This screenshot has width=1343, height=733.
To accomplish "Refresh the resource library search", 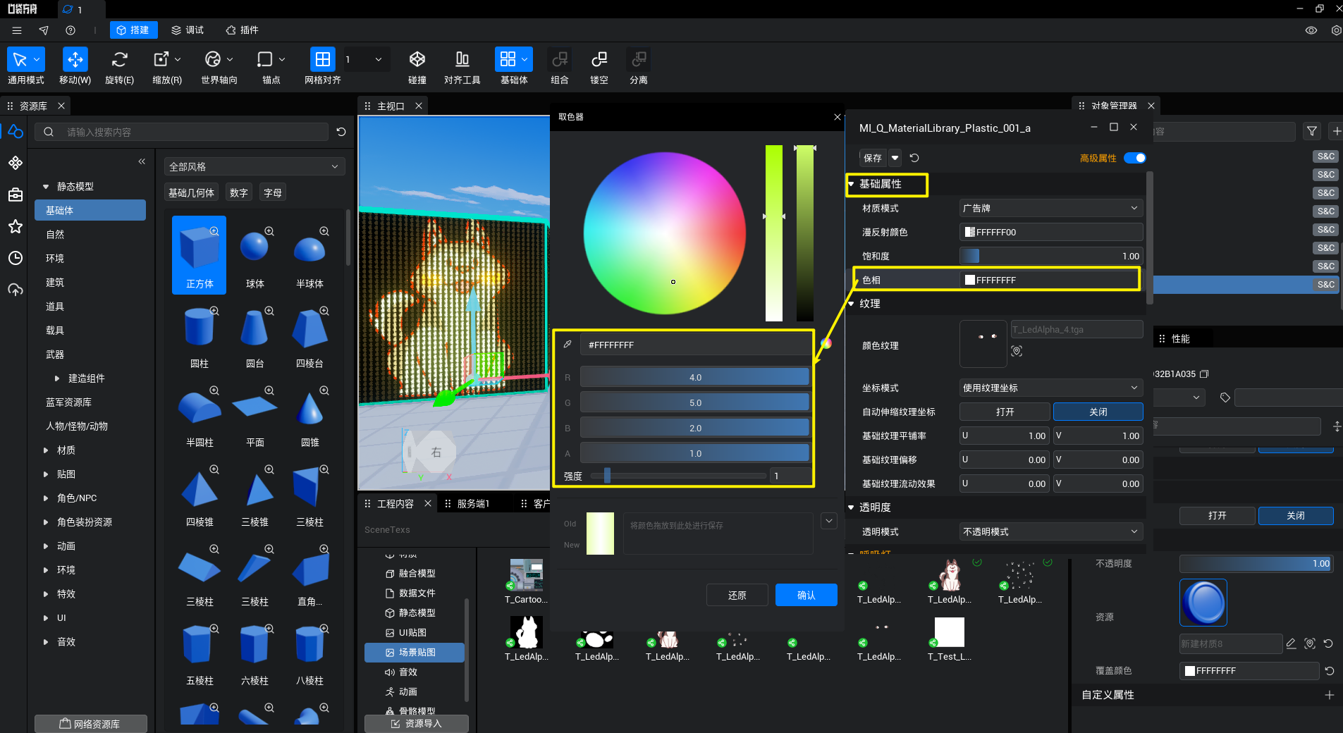I will (x=341, y=132).
